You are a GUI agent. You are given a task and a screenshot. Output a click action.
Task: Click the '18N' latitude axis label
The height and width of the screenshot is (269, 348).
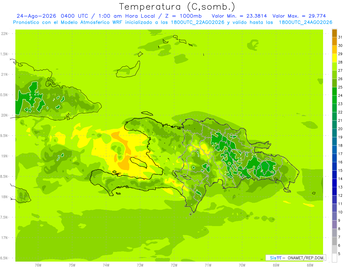coord(5,197)
